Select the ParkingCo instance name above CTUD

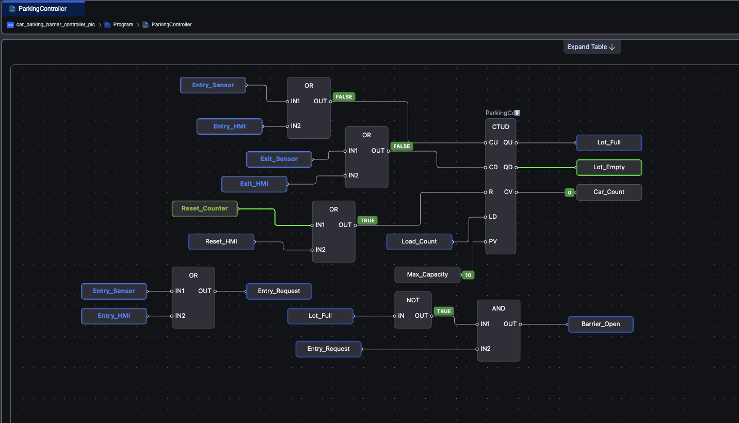click(x=500, y=113)
